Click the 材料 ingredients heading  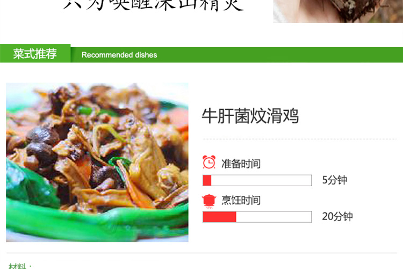click(x=18, y=266)
